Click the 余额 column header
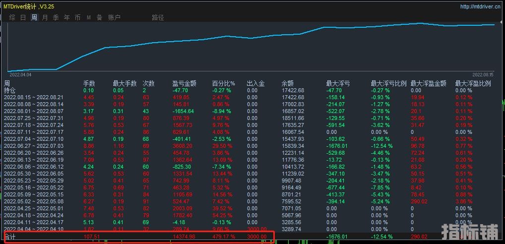505x244 pixels. [x=288, y=84]
